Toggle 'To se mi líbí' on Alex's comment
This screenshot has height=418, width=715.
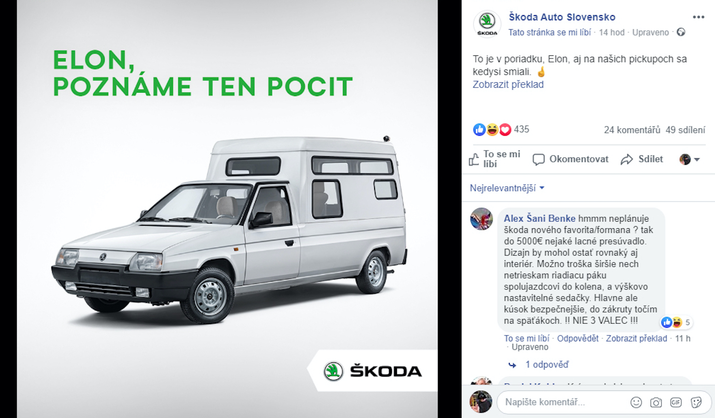pos(527,338)
